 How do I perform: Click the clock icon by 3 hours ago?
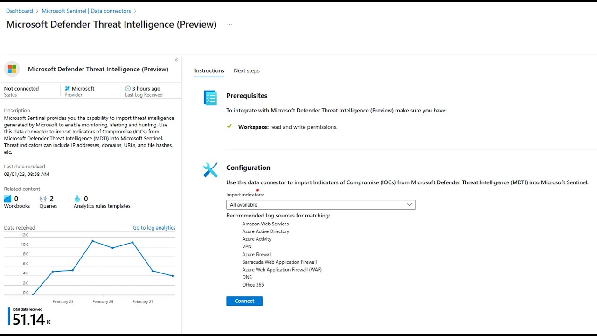[128, 89]
